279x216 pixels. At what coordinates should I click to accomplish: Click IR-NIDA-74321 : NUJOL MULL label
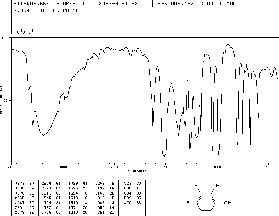(197, 4)
